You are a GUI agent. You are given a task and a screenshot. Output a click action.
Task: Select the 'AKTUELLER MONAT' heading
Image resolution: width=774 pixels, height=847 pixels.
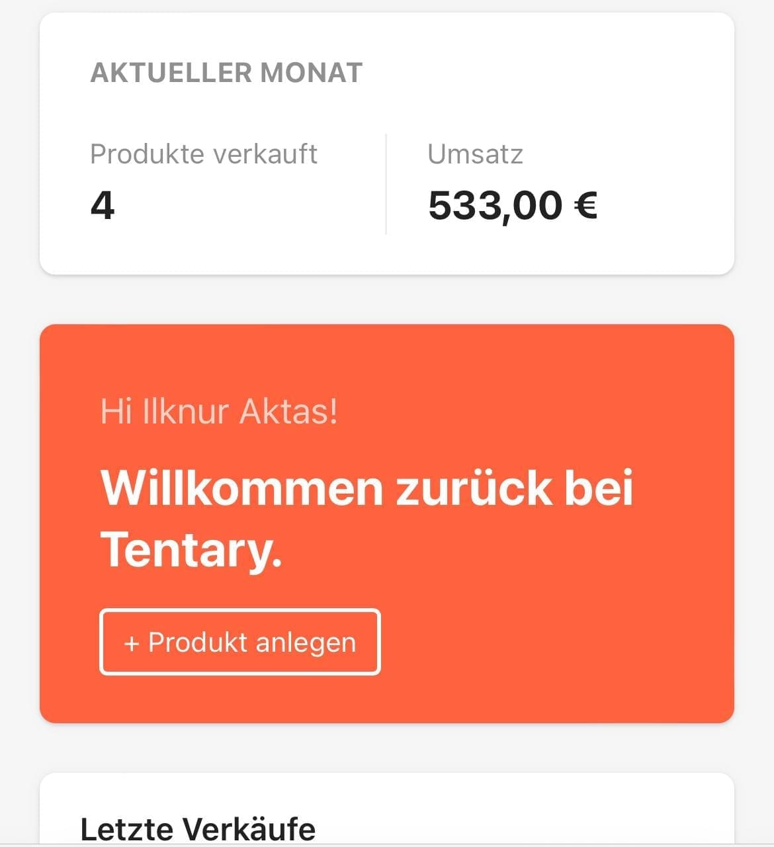(x=226, y=73)
